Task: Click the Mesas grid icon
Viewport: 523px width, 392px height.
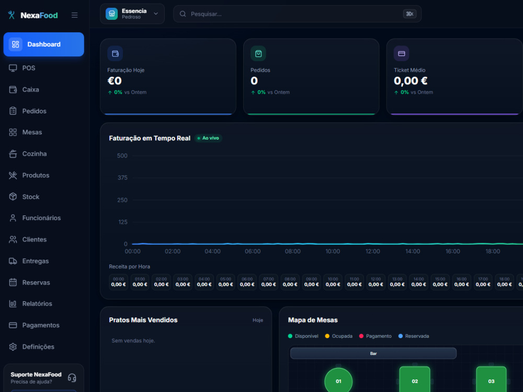Action: coord(13,132)
